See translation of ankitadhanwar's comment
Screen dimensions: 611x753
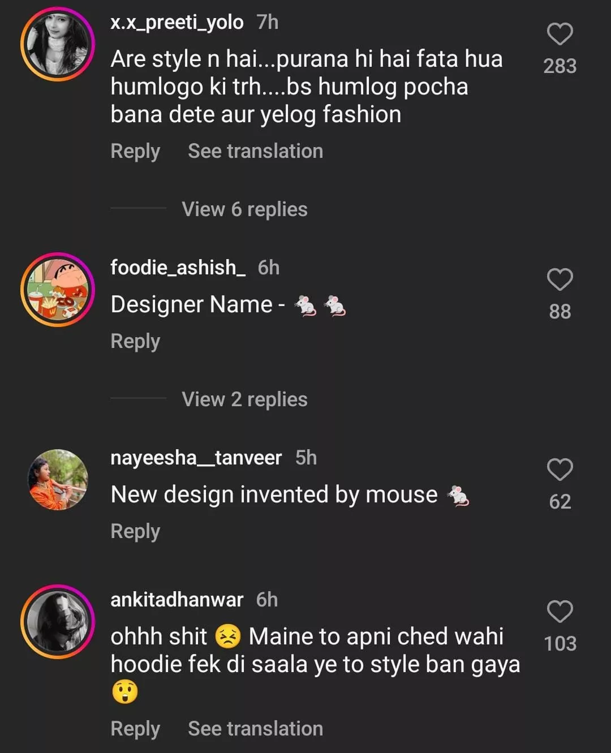pos(255,729)
